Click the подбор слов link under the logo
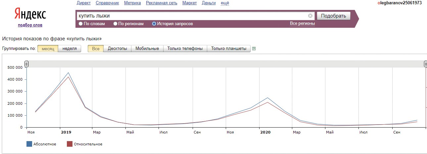 point(30,25)
